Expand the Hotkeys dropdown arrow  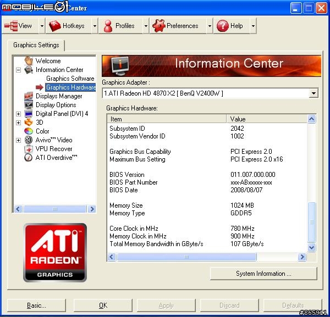click(95, 26)
